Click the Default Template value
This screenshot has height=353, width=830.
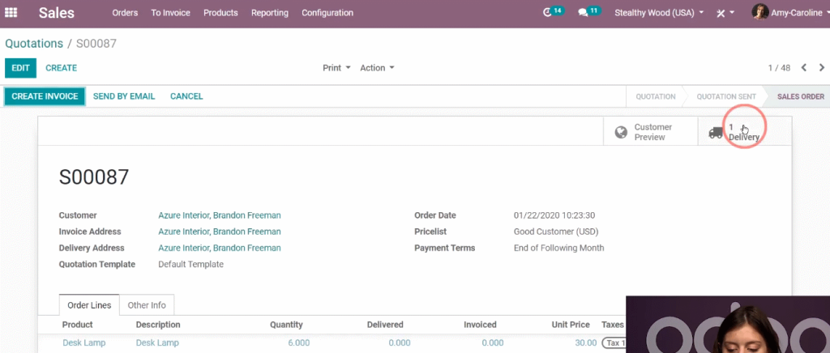(190, 264)
